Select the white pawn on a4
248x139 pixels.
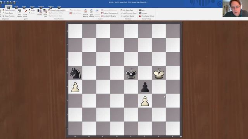coord(75,87)
